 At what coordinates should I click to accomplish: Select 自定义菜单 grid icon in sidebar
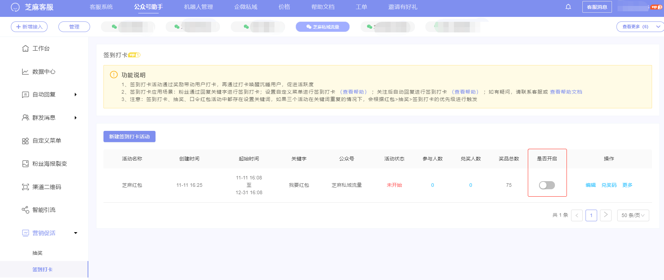coord(25,141)
